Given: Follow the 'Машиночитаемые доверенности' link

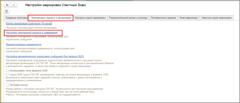Looking at the screenshot, I should 23,45.
